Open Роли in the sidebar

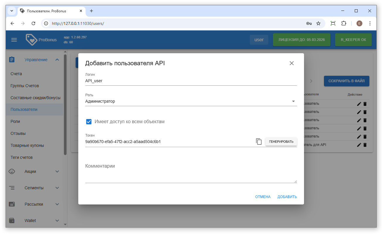pyautogui.click(x=15, y=121)
